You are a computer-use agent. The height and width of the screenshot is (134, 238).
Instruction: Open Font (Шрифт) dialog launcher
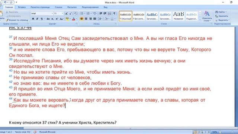[x=77, y=24]
